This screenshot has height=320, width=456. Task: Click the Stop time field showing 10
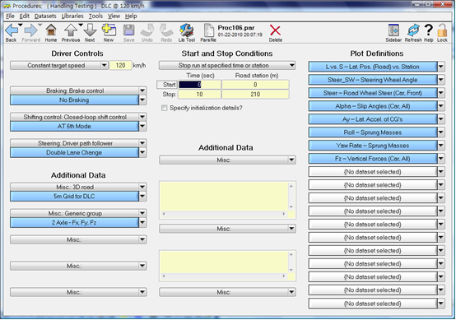[199, 94]
